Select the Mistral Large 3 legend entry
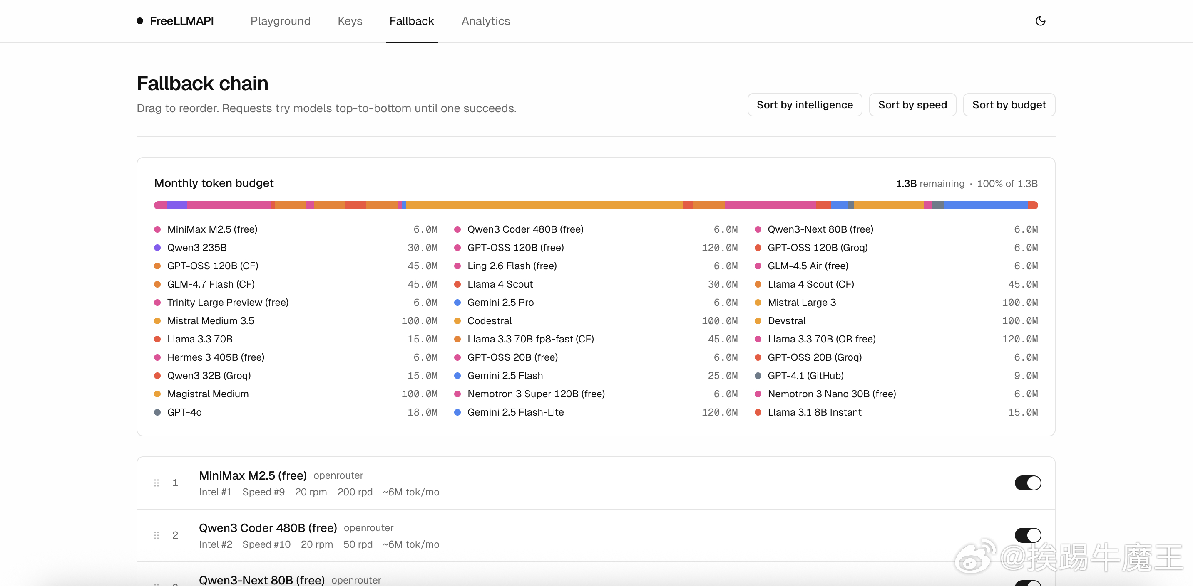Viewport: 1193px width, 586px height. tap(896, 303)
